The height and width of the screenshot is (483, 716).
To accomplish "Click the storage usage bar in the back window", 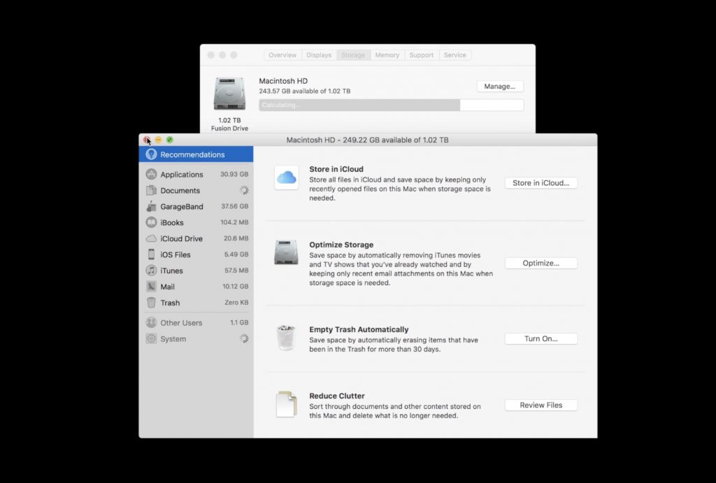I will coord(392,105).
